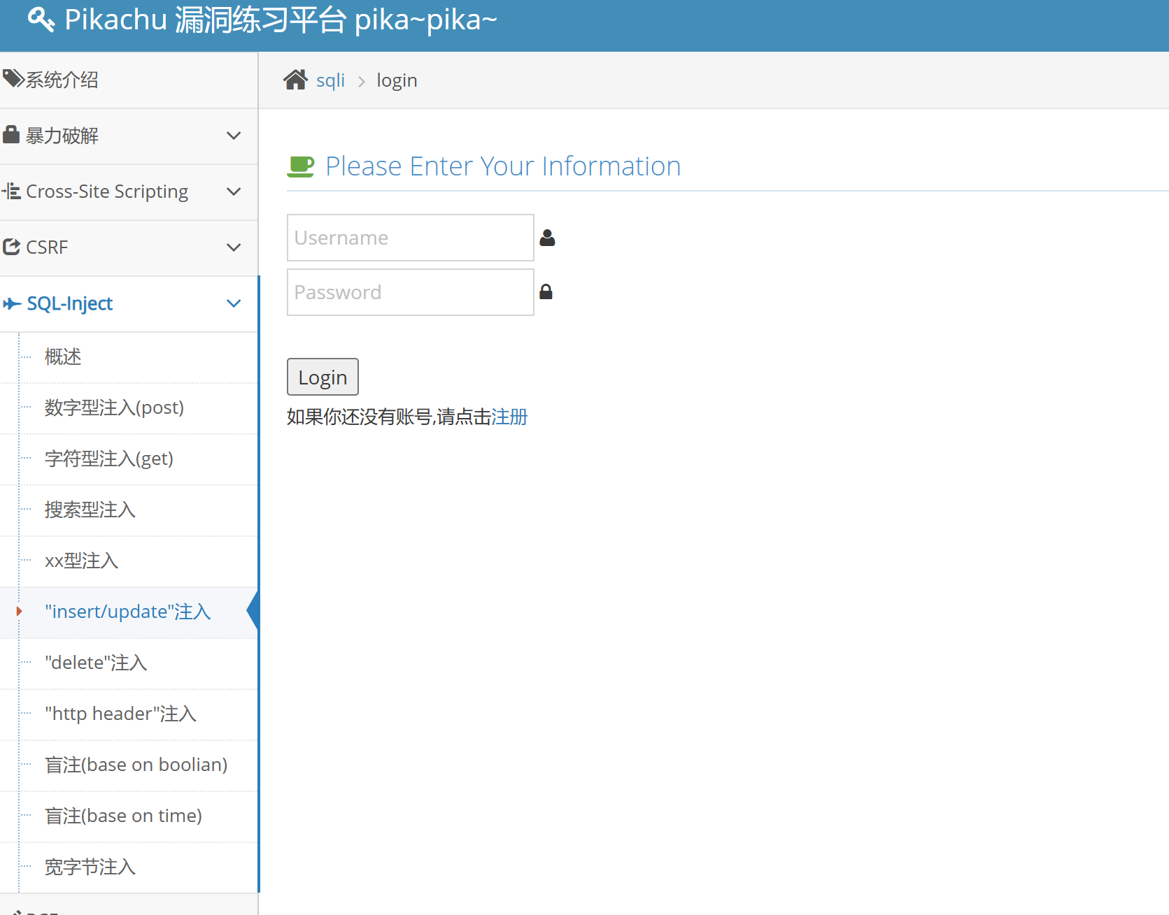
Task: Click the user icon next to Username field
Action: pos(547,238)
